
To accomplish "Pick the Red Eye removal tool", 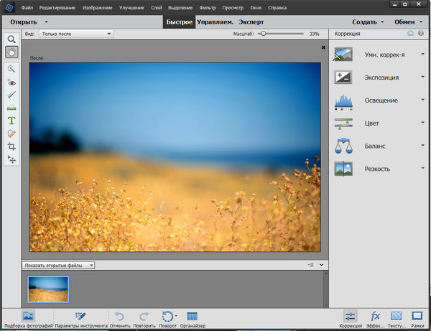I will tap(11, 82).
